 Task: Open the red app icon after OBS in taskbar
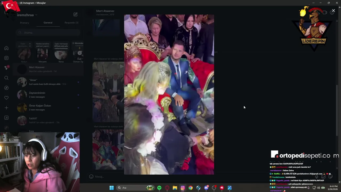222,188
